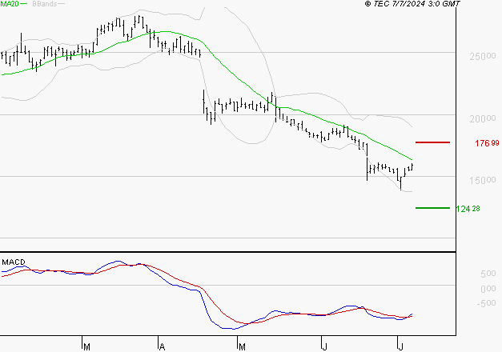Click the BBands legend label

[45, 3]
